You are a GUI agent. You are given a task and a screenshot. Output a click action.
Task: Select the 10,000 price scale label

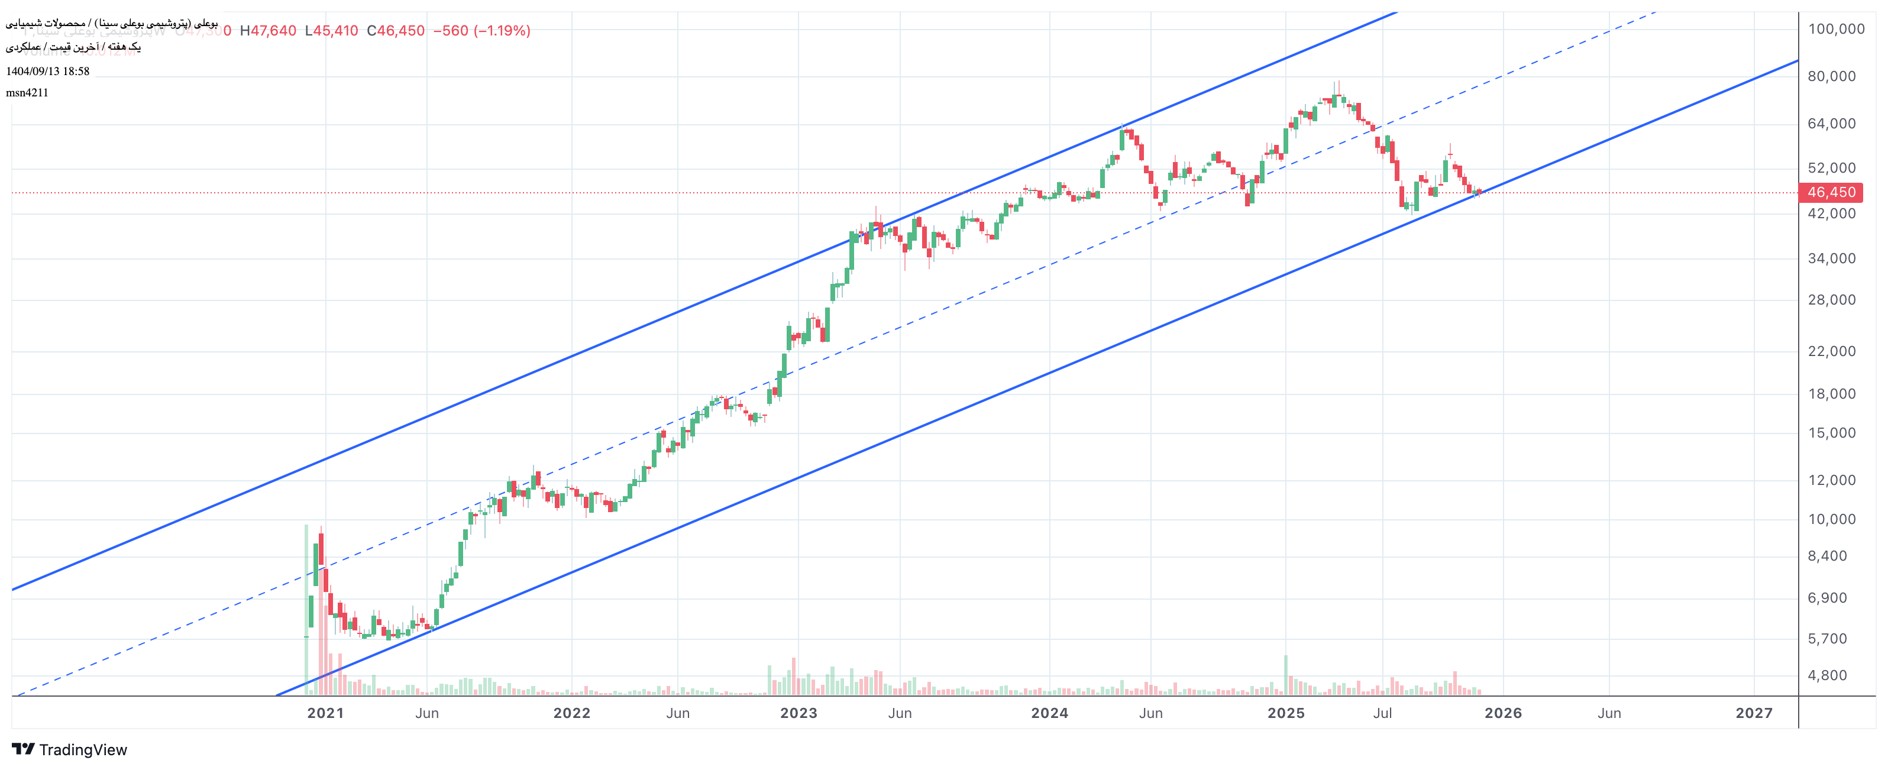pos(1831,519)
